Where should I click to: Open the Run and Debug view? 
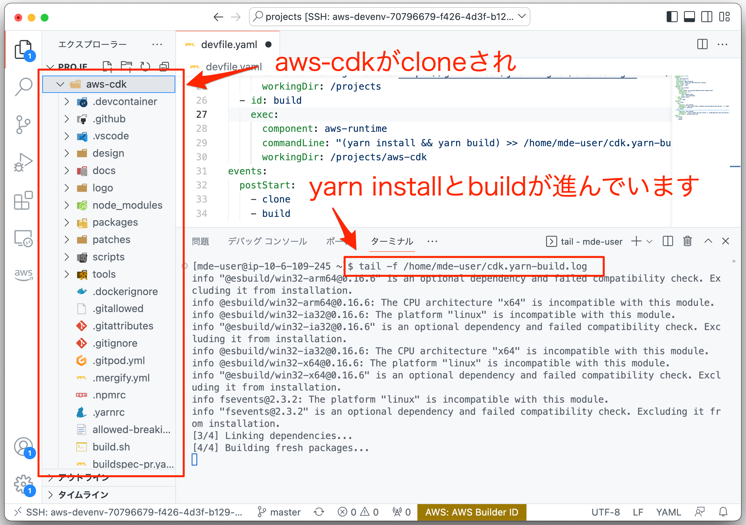(x=24, y=162)
